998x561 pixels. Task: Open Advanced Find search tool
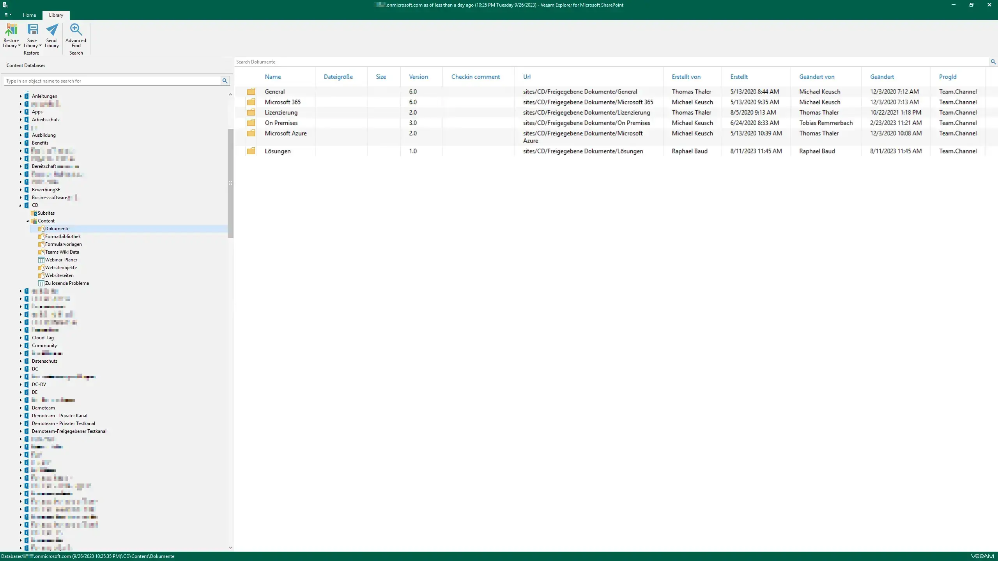tap(76, 36)
